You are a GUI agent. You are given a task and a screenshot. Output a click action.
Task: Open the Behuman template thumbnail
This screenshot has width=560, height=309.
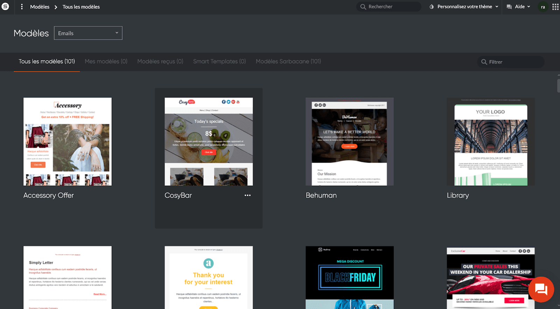click(350, 142)
